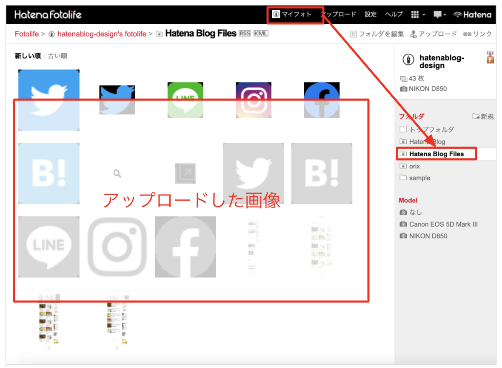Open hatenablog-design's fotolife breadcrumb link
Screen dimensions: 502x368
pos(102,34)
